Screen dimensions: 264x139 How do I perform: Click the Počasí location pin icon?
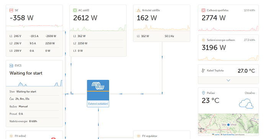[204, 93]
